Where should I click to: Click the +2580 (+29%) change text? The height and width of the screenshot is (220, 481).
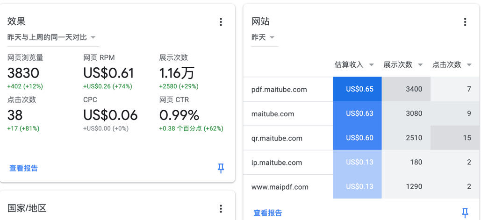[179, 86]
